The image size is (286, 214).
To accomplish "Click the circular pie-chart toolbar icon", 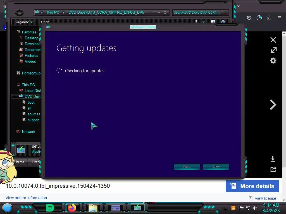I will click(259, 18).
